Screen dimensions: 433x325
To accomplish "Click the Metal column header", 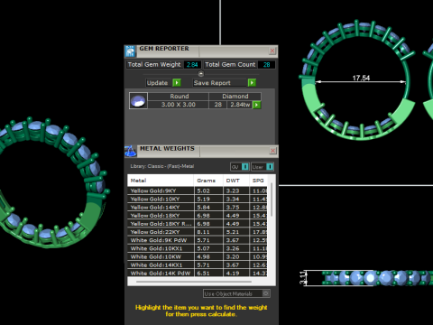I will 161,181.
